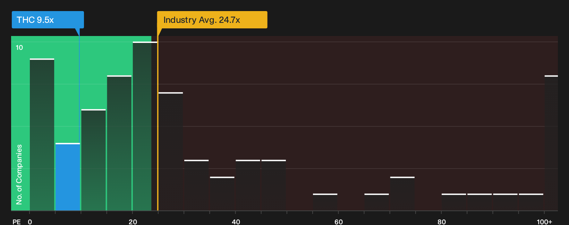Image resolution: width=569 pixels, height=225 pixels.
Task: Select the small bar at PE 55-60
Action: click(325, 202)
